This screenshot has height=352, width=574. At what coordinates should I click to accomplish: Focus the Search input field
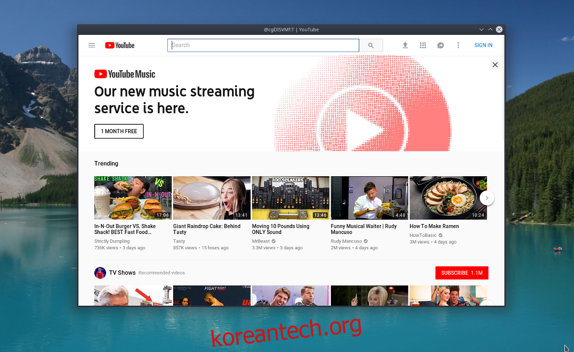tap(263, 45)
